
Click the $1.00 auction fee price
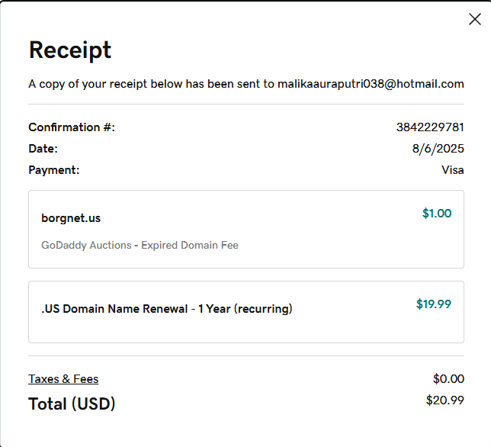437,214
